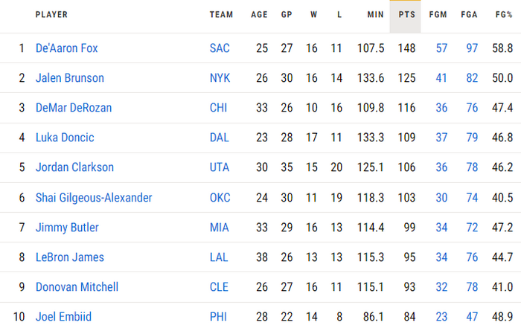
Task: Open De'Aaron Fox player page
Action: [66, 48]
